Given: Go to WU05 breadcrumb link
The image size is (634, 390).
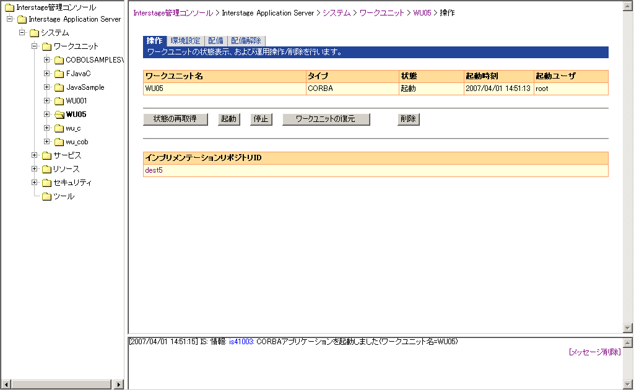Looking at the screenshot, I should coord(422,13).
